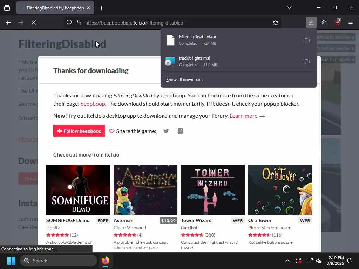359x269 pixels.
Task: Open Firefox from the taskbar
Action: pyautogui.click(x=106, y=261)
